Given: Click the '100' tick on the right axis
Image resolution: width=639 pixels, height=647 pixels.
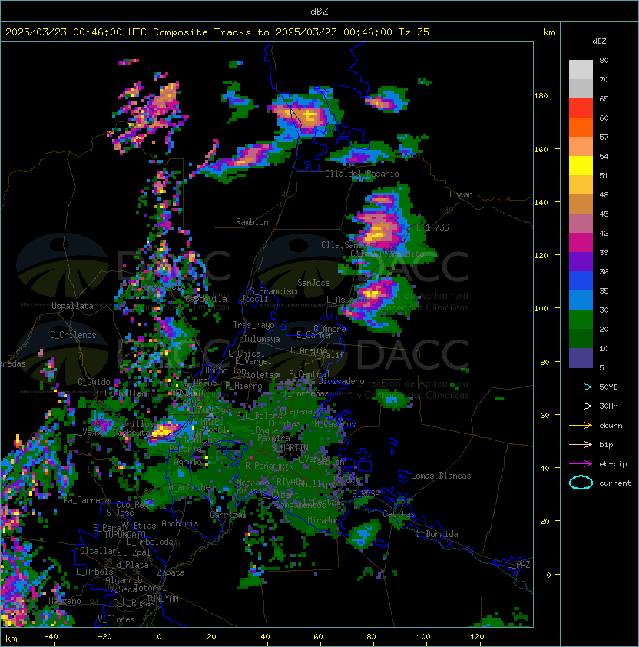Looking at the screenshot, I should point(541,309).
